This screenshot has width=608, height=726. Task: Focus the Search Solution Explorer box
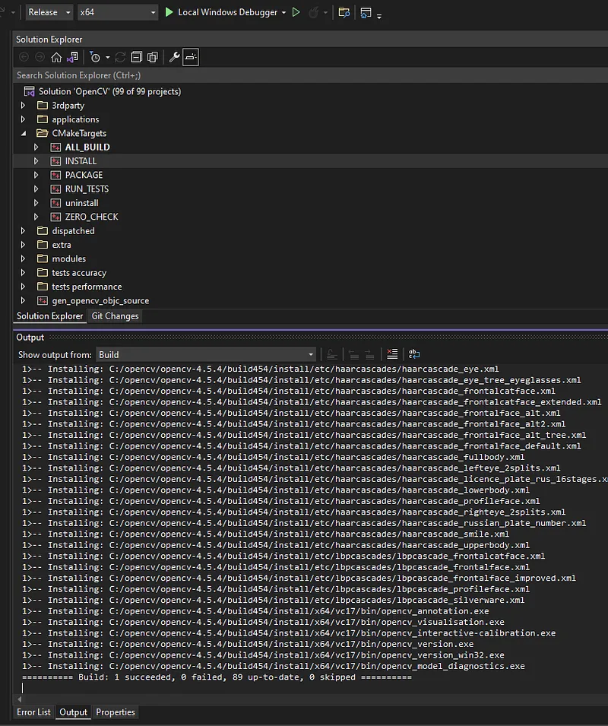point(311,75)
